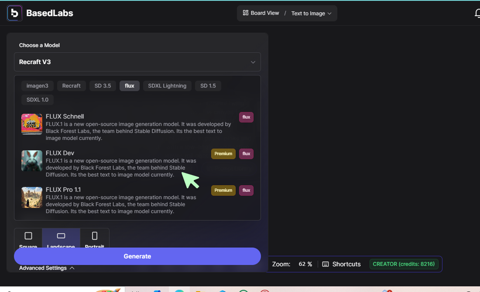Click the FLUX Schnell thumbnail image
The width and height of the screenshot is (480, 292).
click(x=32, y=124)
